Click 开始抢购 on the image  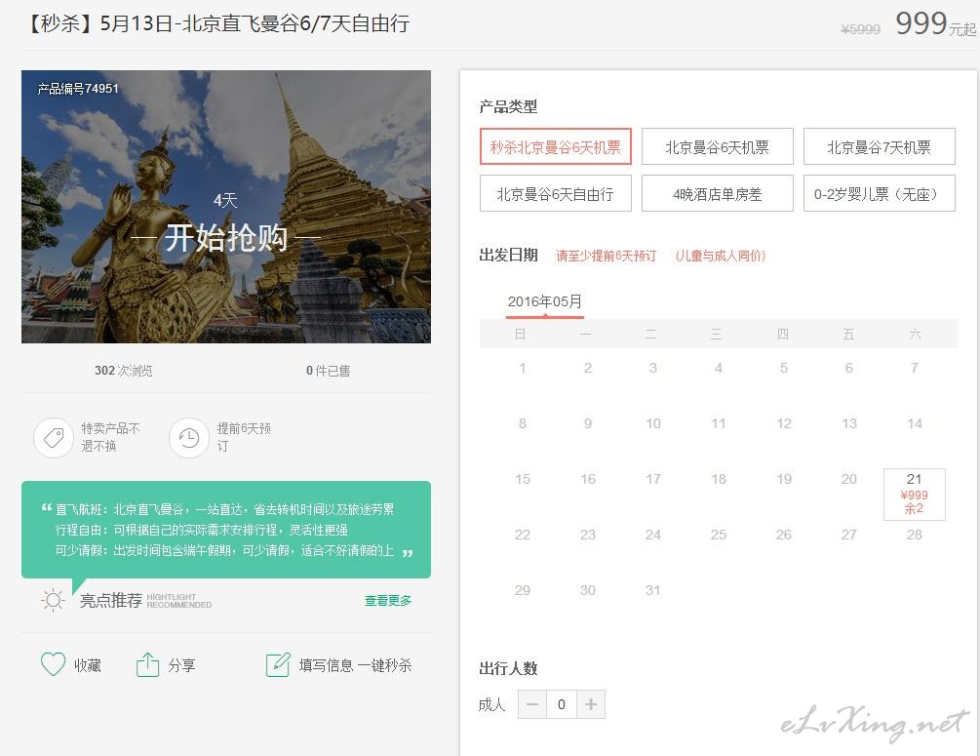tap(226, 238)
